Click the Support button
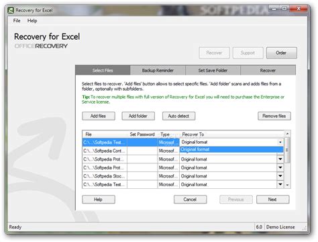318x242 pixels. [x=248, y=53]
